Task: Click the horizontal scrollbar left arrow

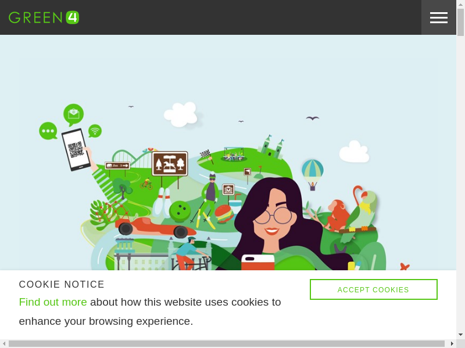Action: click(4, 343)
